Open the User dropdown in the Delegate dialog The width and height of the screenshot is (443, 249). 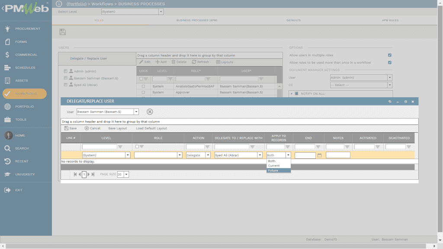136,112
